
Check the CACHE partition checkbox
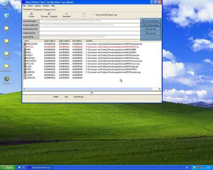point(25,75)
